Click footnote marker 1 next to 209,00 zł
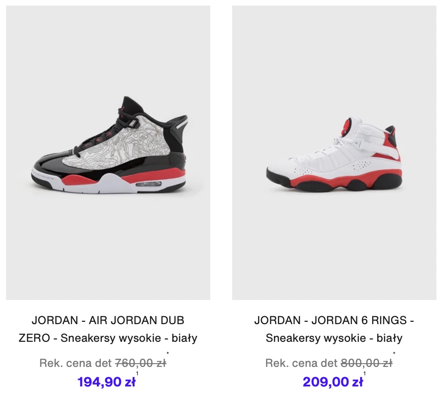The width and height of the screenshot is (442, 399). click(364, 373)
